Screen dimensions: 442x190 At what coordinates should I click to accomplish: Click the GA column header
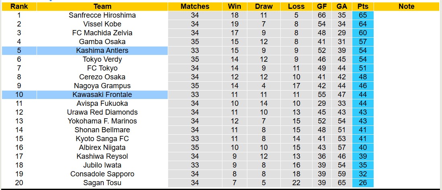pos(342,6)
